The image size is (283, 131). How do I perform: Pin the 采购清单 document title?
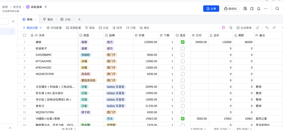(46, 7)
